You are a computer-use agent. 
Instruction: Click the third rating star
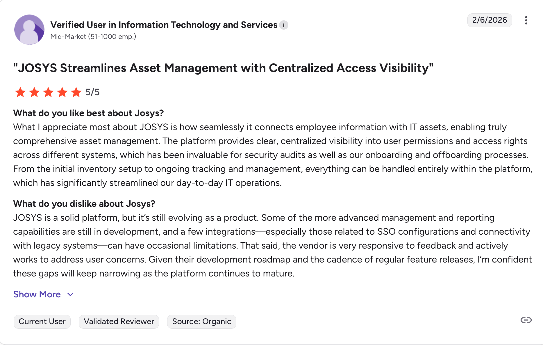coord(48,92)
